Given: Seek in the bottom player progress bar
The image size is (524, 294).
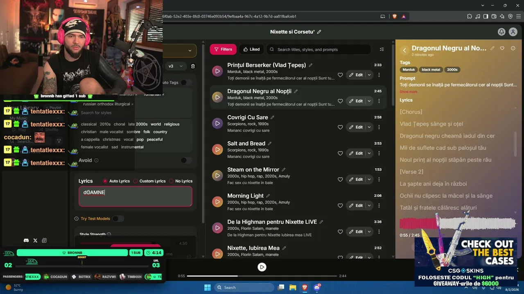Looking at the screenshot, I should [262, 276].
